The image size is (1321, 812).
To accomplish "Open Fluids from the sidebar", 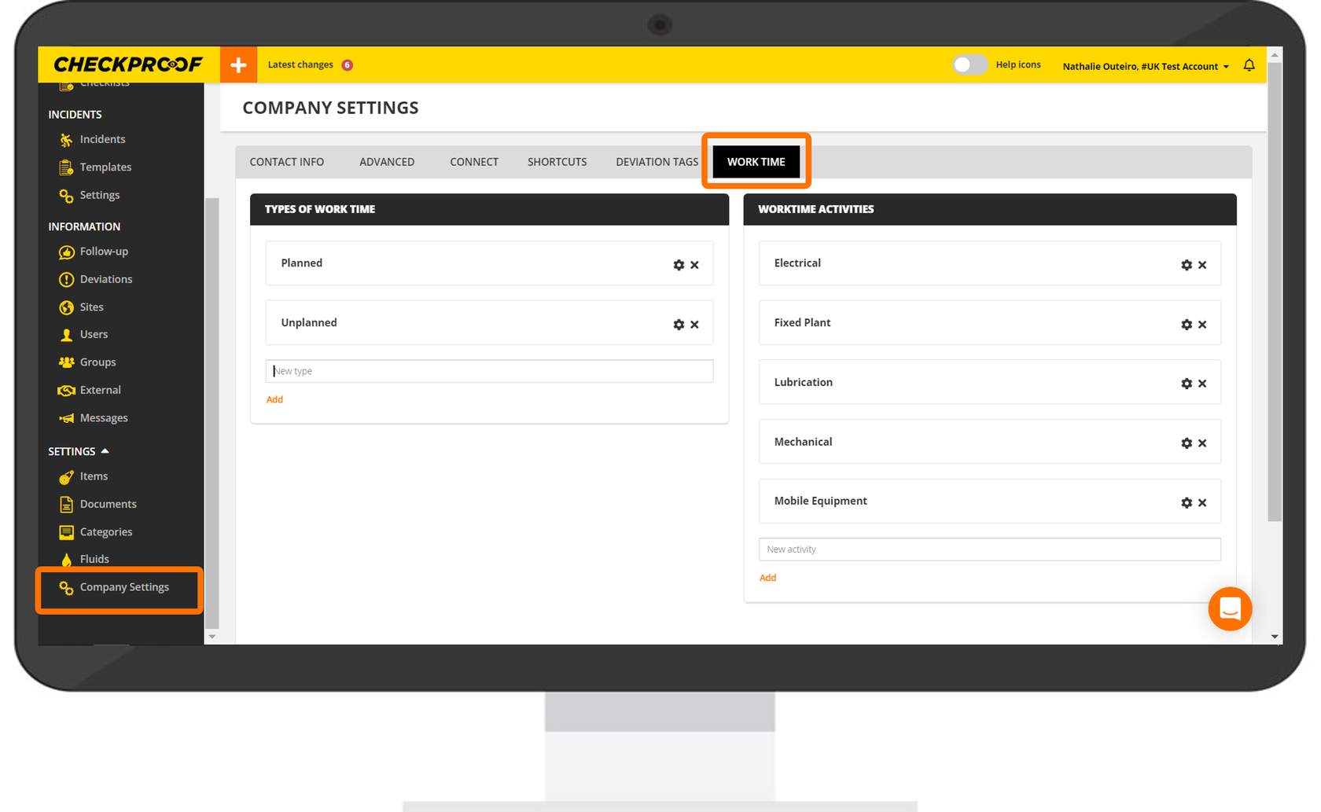I will (94, 559).
